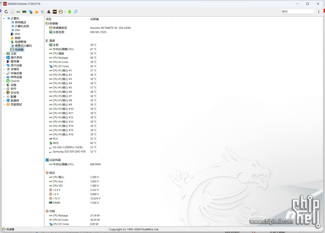Expand the 多媒体 tree node arrow
The width and height of the screenshot is (325, 233).
4,69
